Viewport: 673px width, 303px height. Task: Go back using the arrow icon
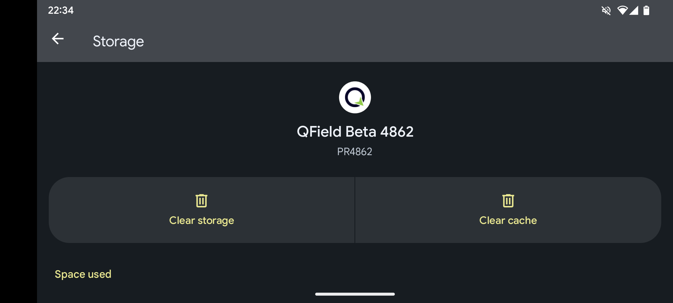click(x=58, y=39)
